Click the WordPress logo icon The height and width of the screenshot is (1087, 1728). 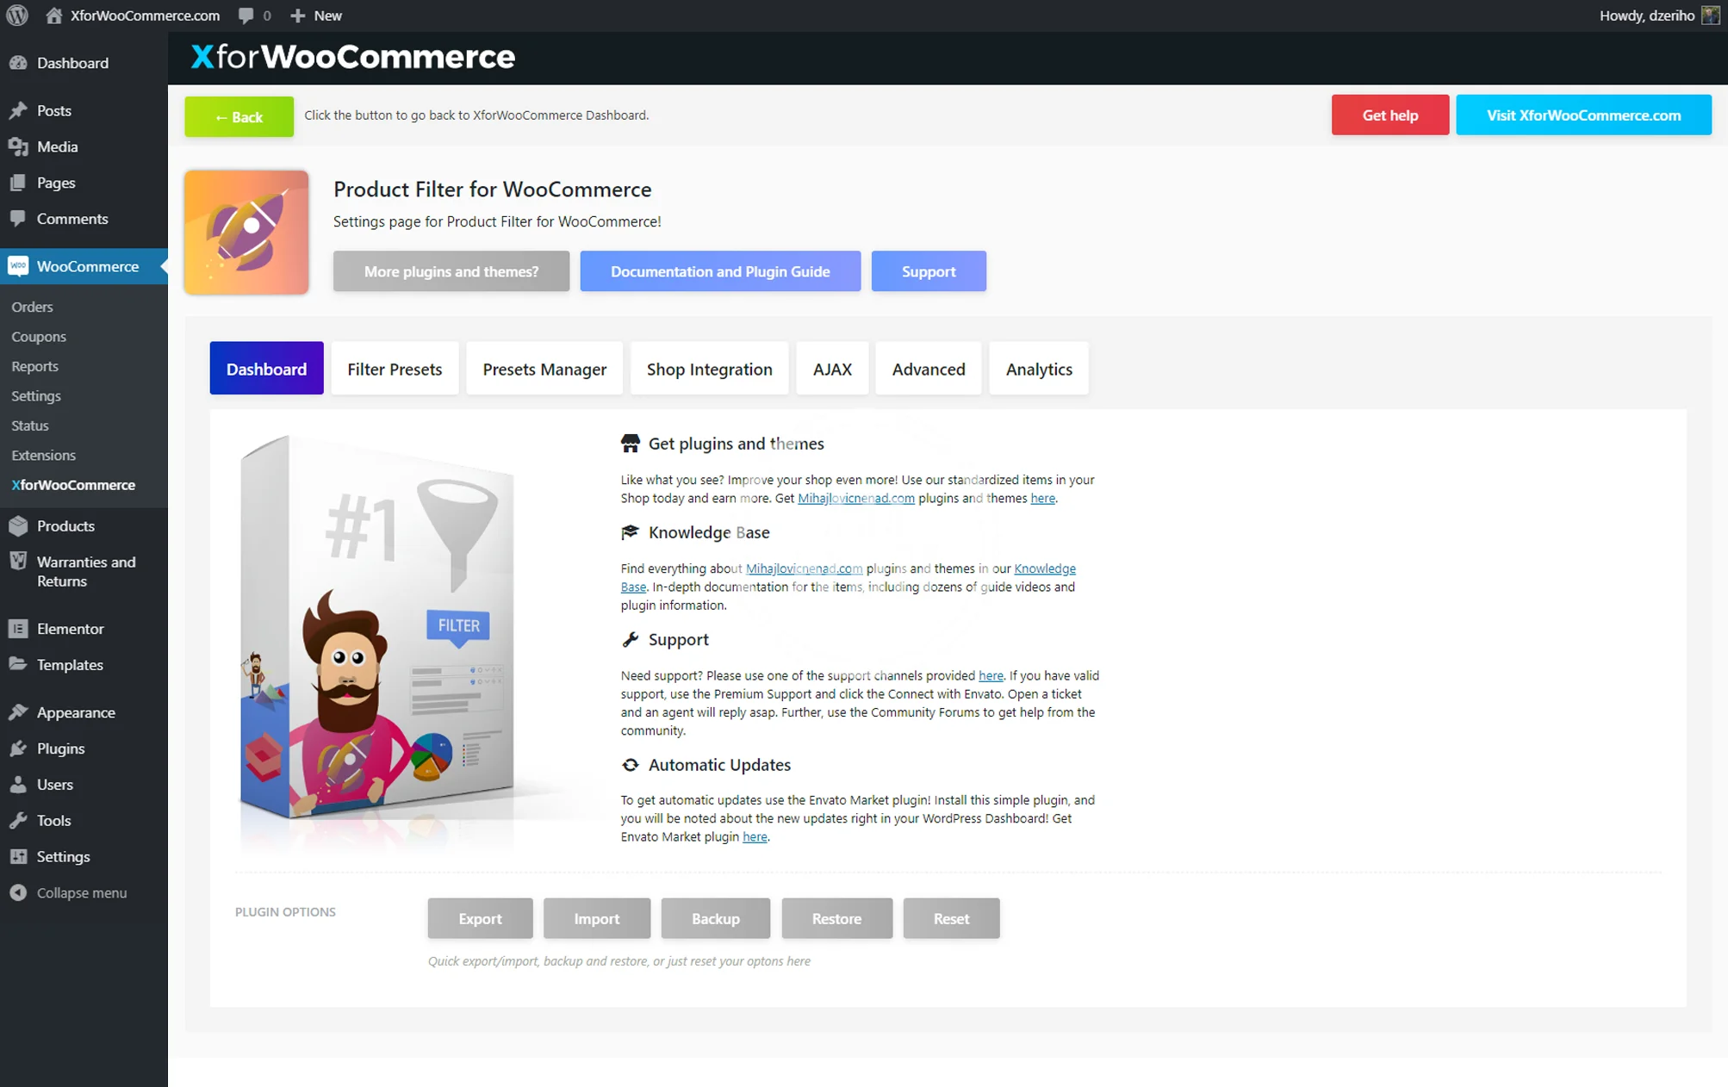pos(17,16)
